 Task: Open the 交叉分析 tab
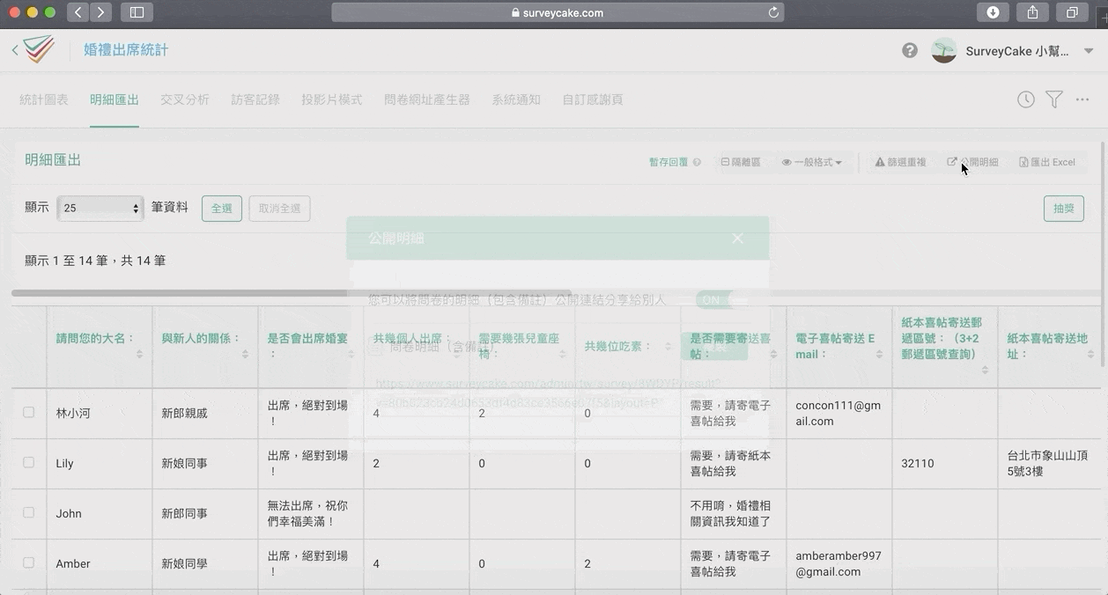[185, 99]
